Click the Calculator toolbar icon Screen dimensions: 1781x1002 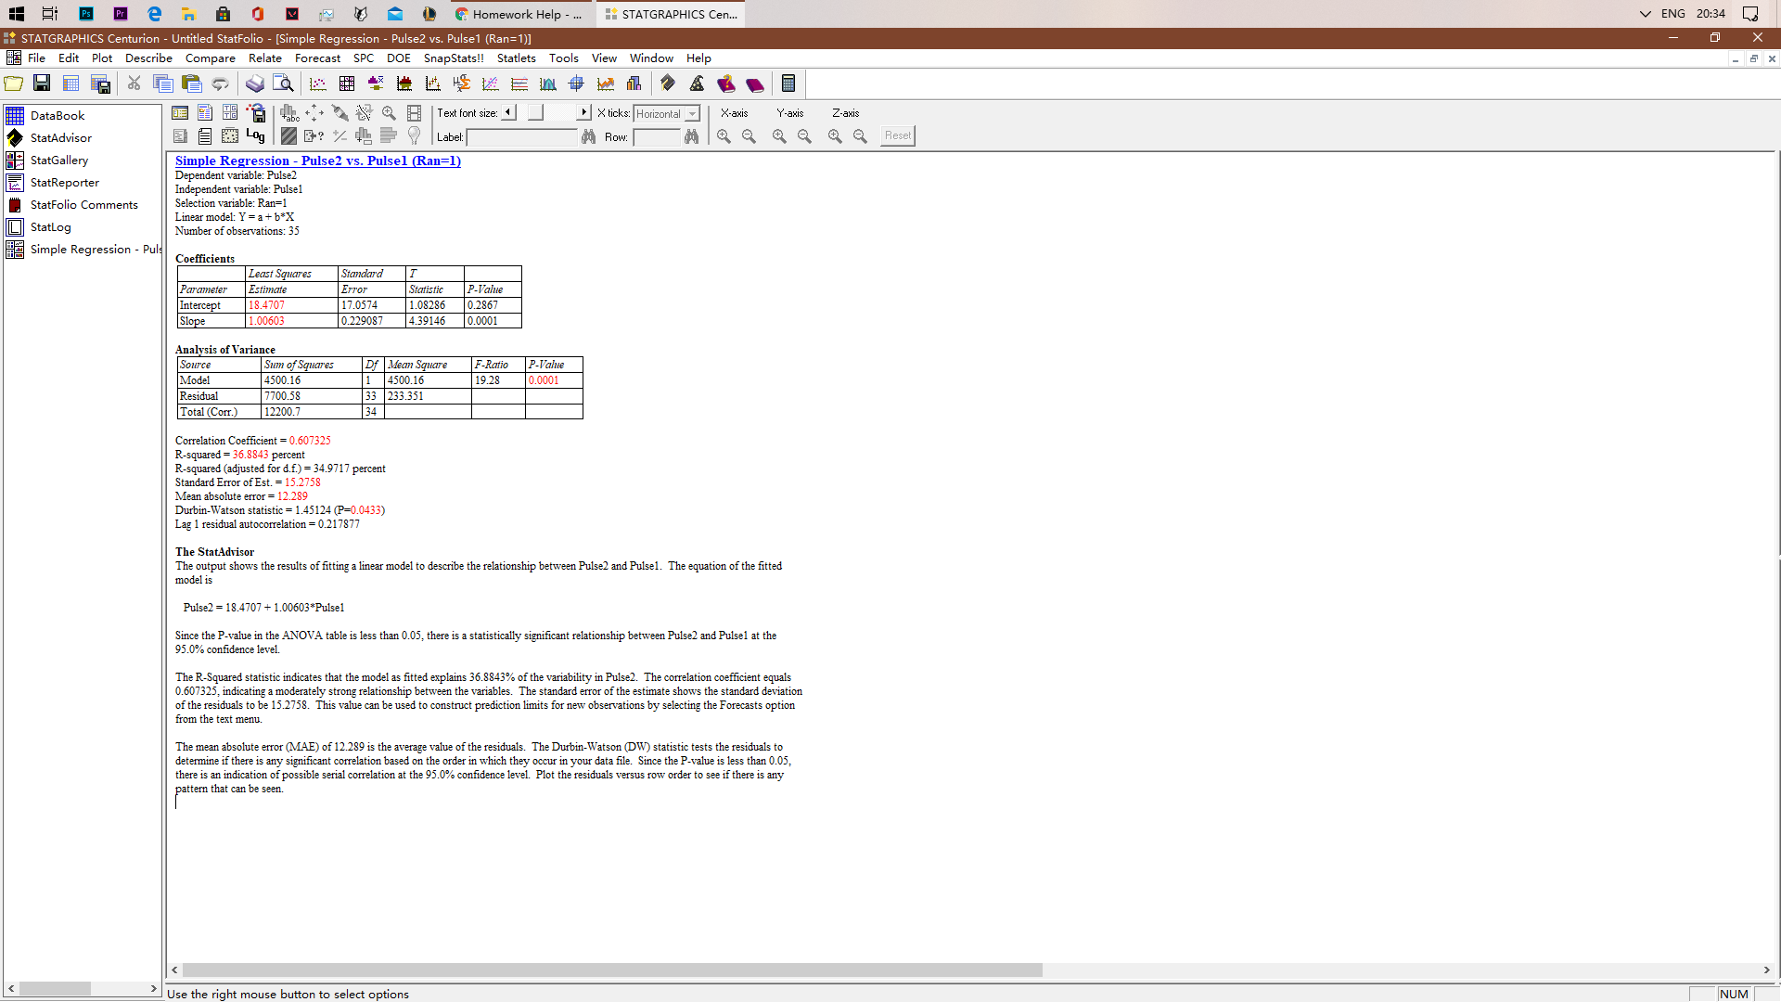click(788, 83)
